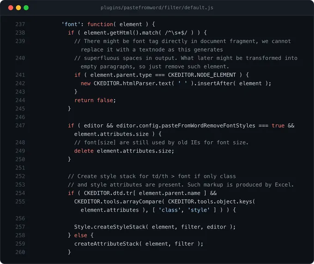Click the delete keyword on line 249
The width and height of the screenshot is (314, 264).
click(x=84, y=151)
